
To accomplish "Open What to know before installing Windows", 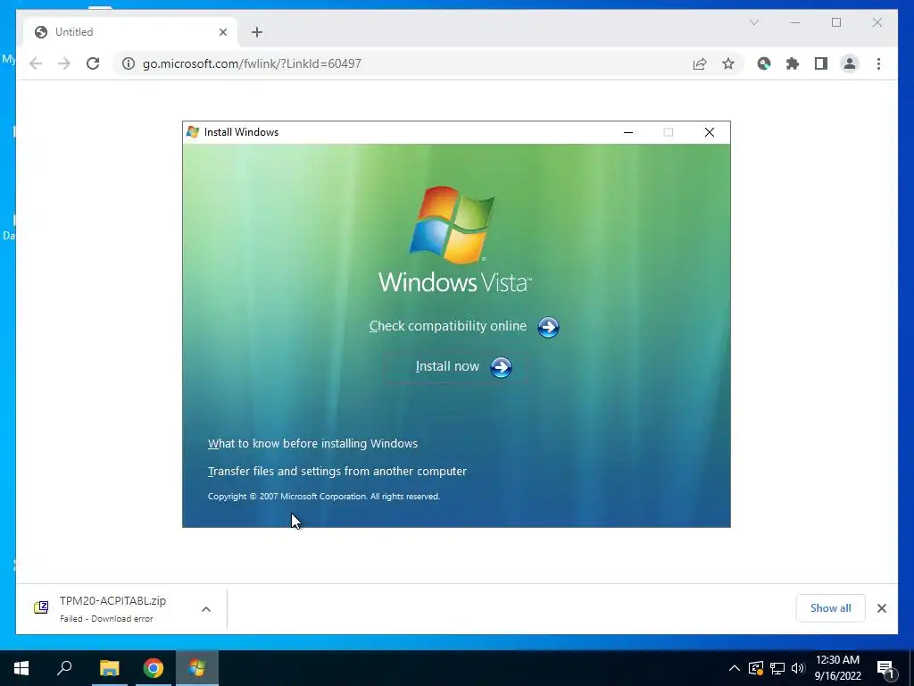I will [313, 443].
